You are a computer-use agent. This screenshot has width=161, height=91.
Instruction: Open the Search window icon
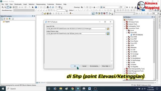[x=102, y=13]
